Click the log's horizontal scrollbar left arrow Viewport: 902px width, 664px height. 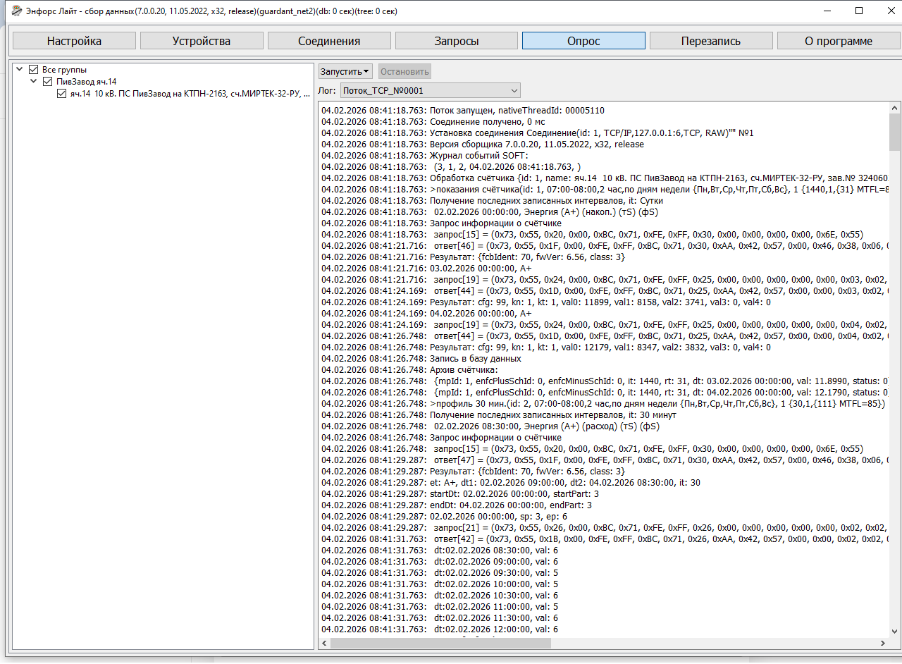point(324,644)
